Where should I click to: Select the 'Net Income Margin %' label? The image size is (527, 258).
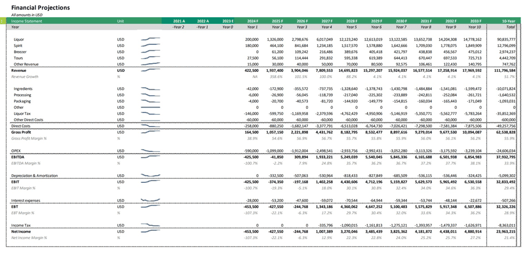pyautogui.click(x=29, y=237)
